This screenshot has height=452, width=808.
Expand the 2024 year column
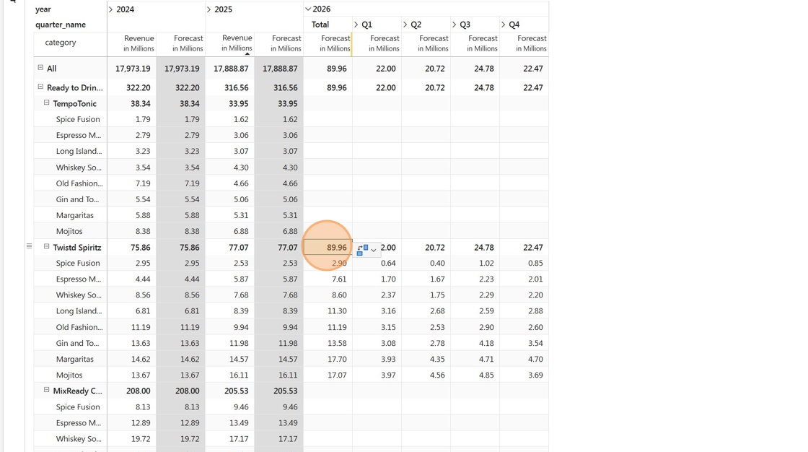111,9
